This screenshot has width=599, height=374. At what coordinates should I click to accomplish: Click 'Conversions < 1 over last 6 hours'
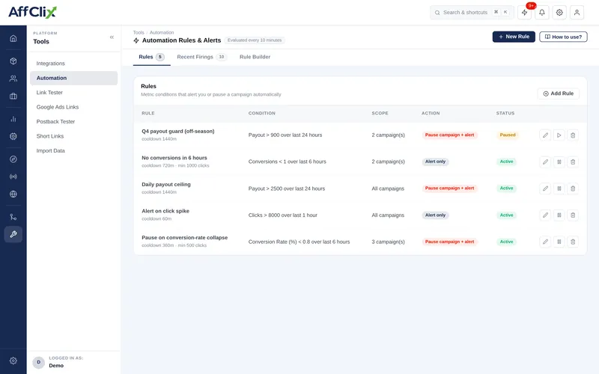(288, 162)
